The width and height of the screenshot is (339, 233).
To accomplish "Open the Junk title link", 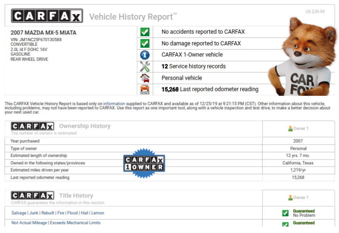I will tap(34, 213).
